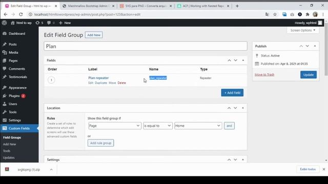Viewport: 328px width, 184px height.
Task: Go back with the browser back arrow
Action: point(6,14)
